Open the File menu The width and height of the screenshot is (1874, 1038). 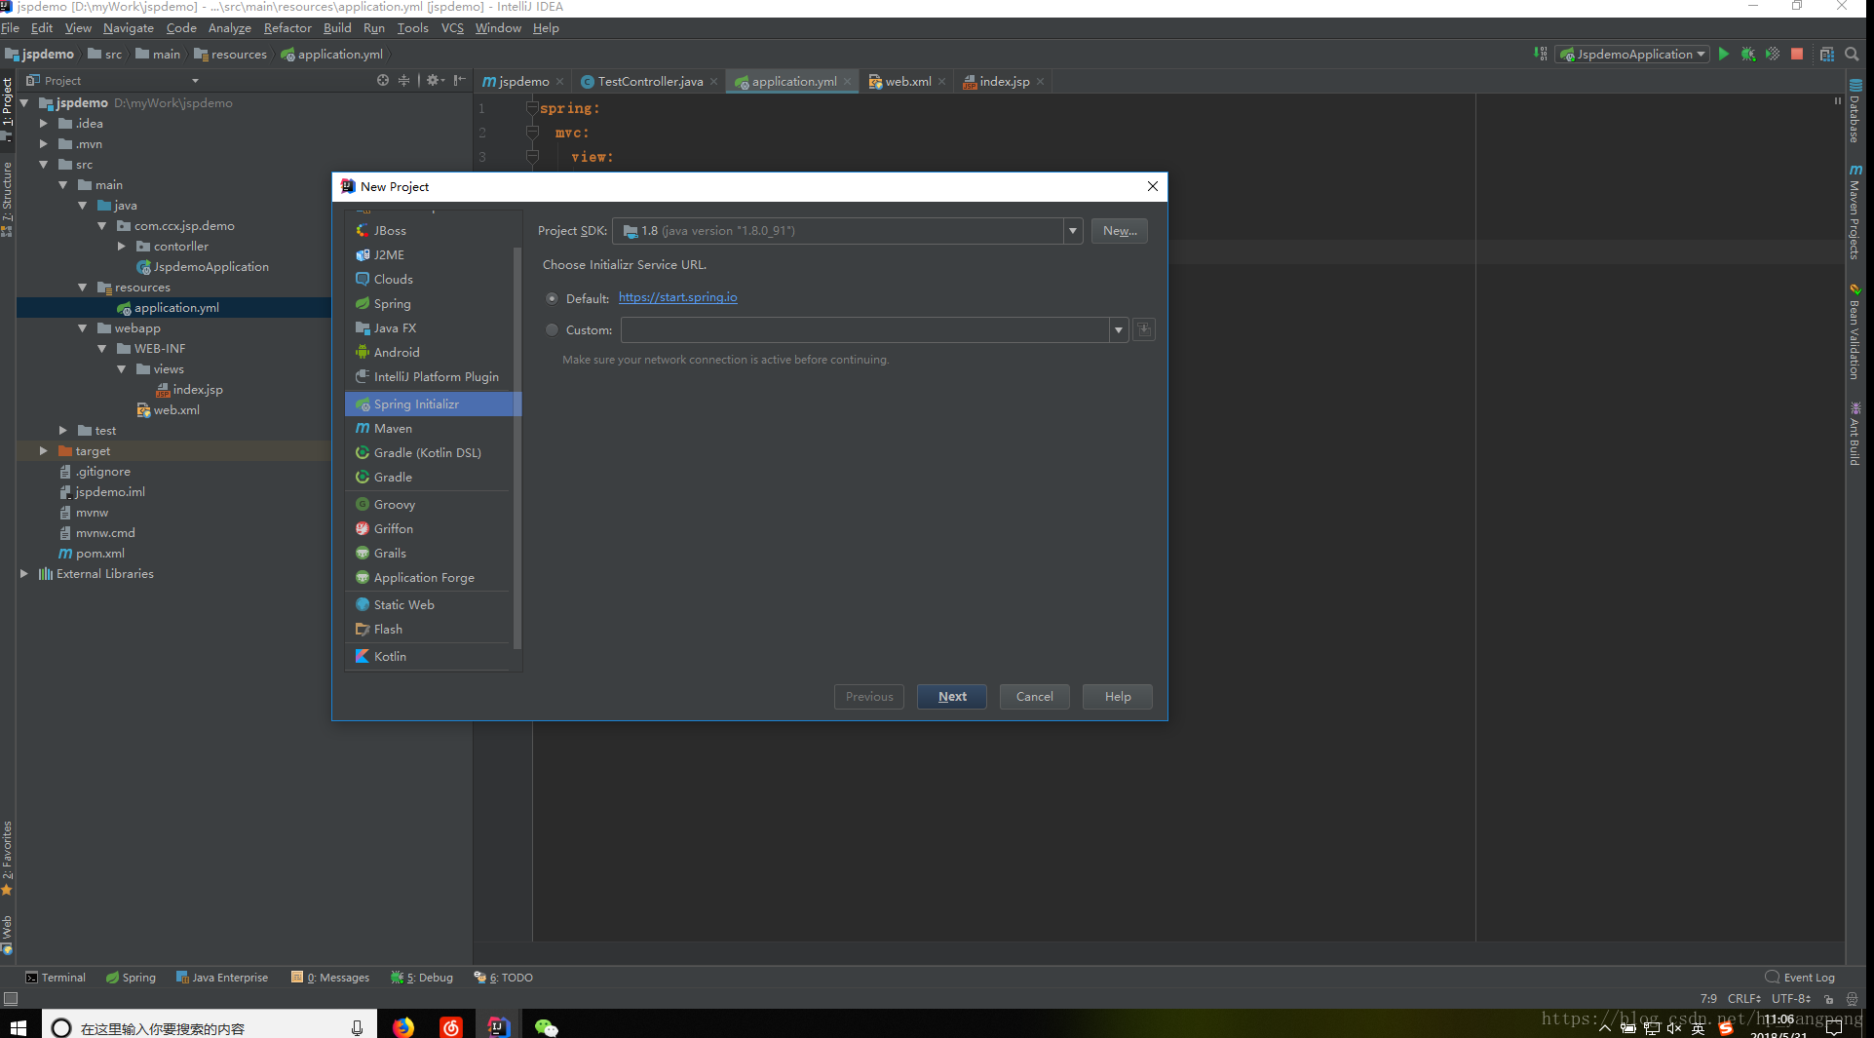tap(11, 28)
